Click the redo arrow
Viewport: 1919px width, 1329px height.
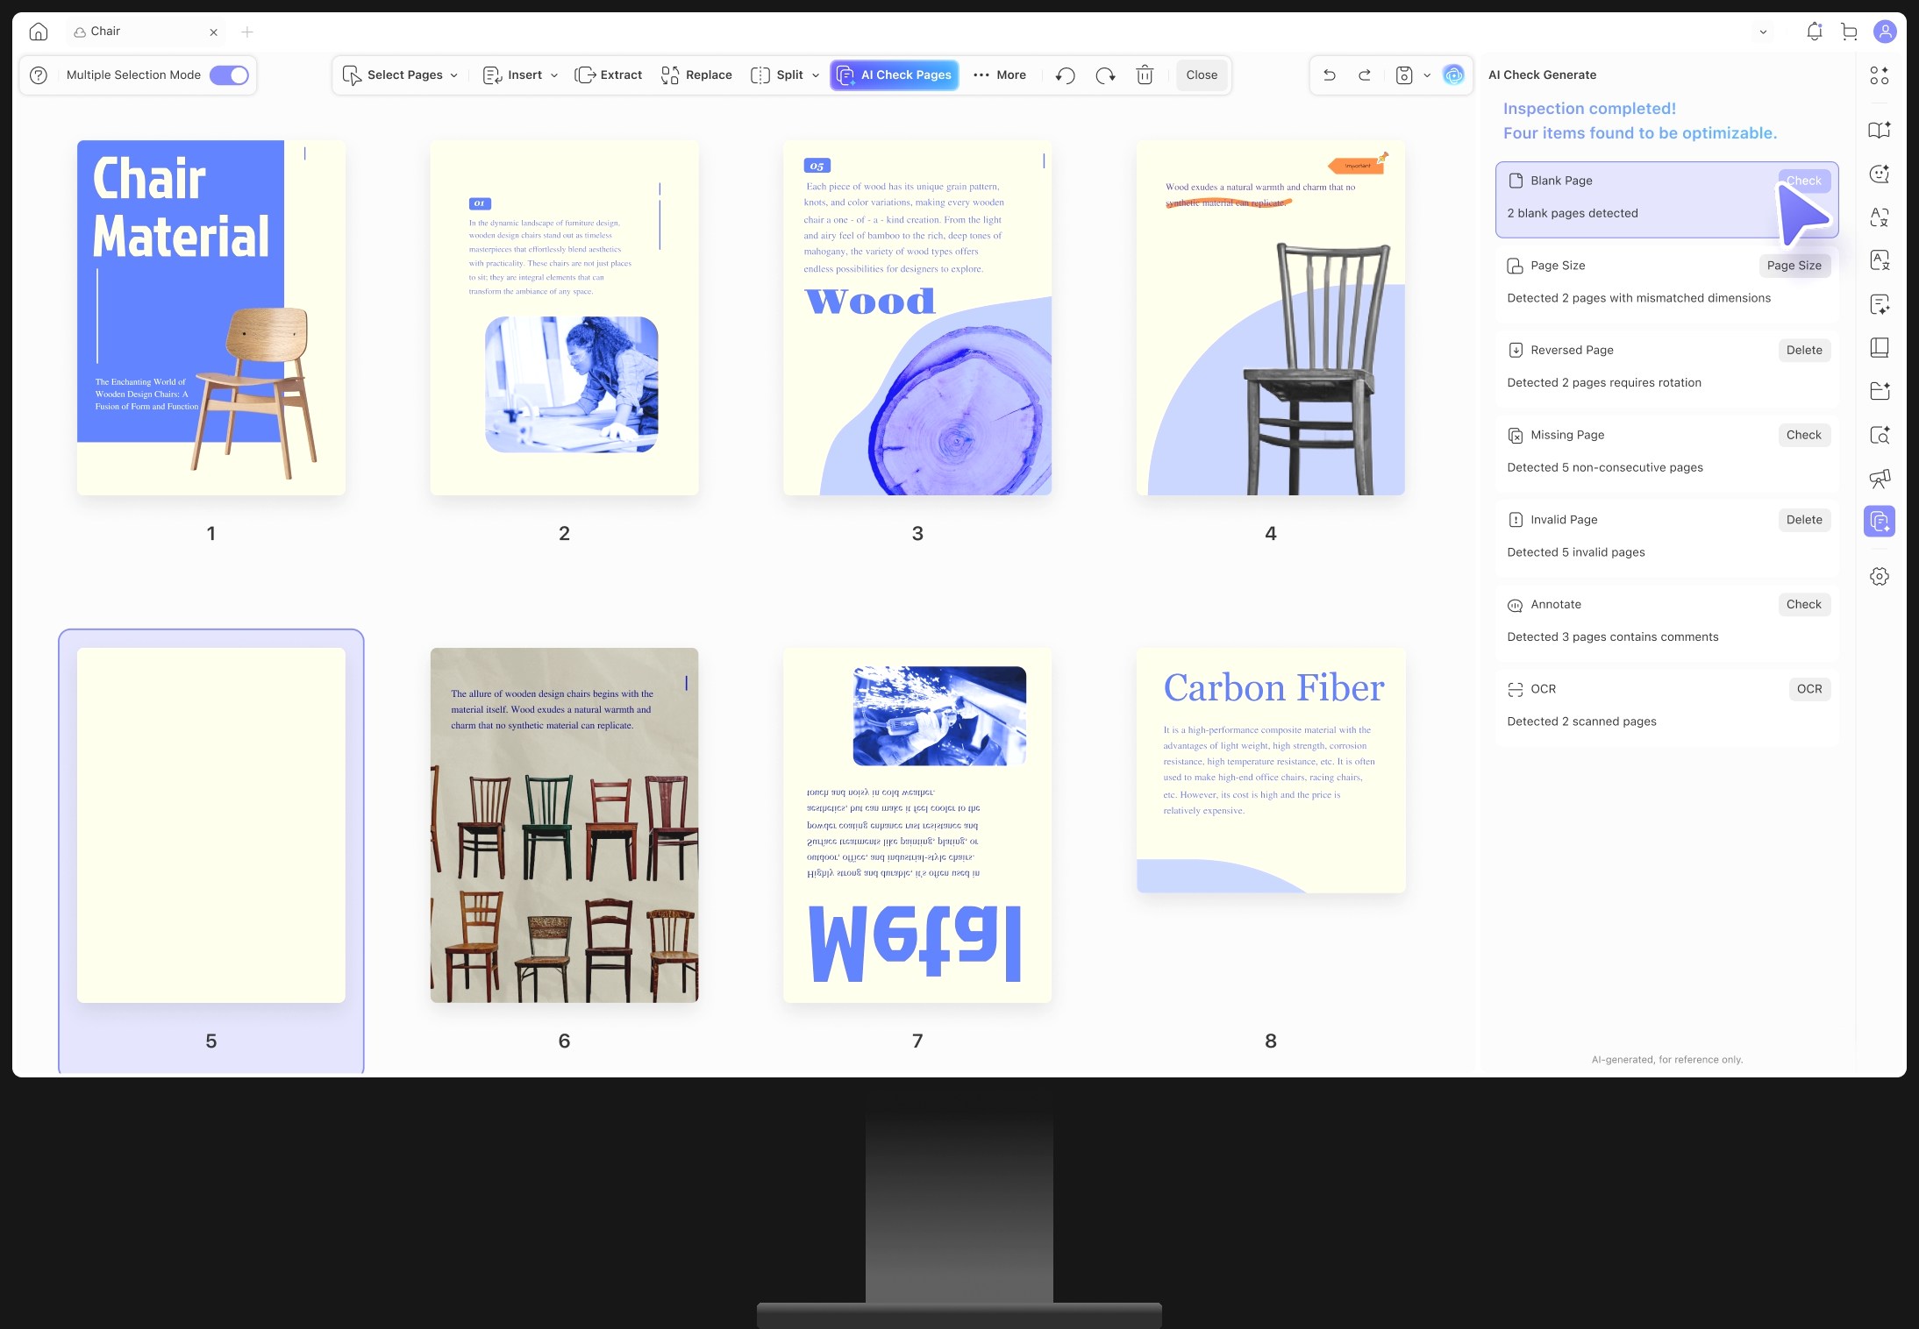(1365, 75)
